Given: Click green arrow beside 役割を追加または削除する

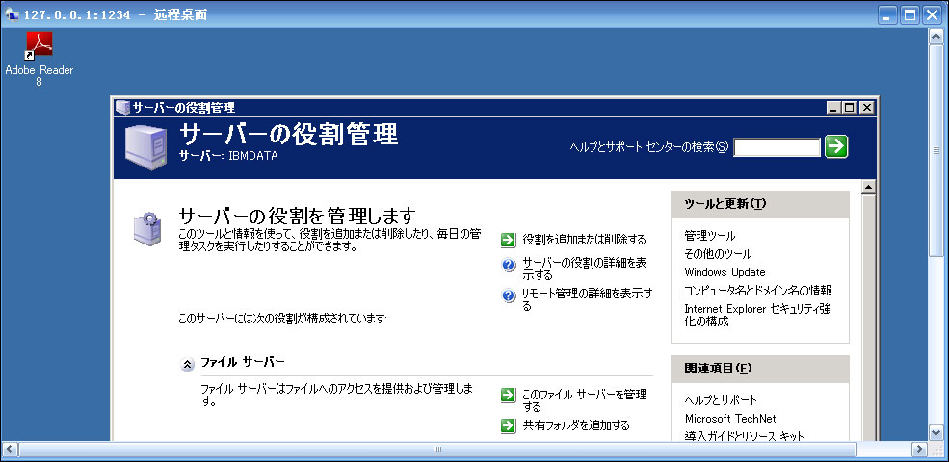Looking at the screenshot, I should 509,240.
